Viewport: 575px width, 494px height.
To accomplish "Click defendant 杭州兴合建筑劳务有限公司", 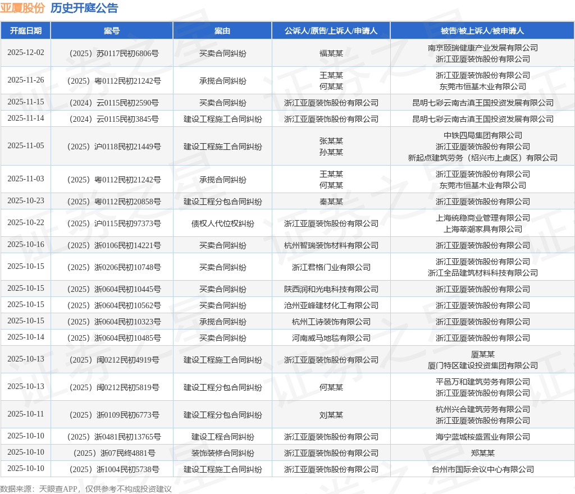I will [482, 409].
